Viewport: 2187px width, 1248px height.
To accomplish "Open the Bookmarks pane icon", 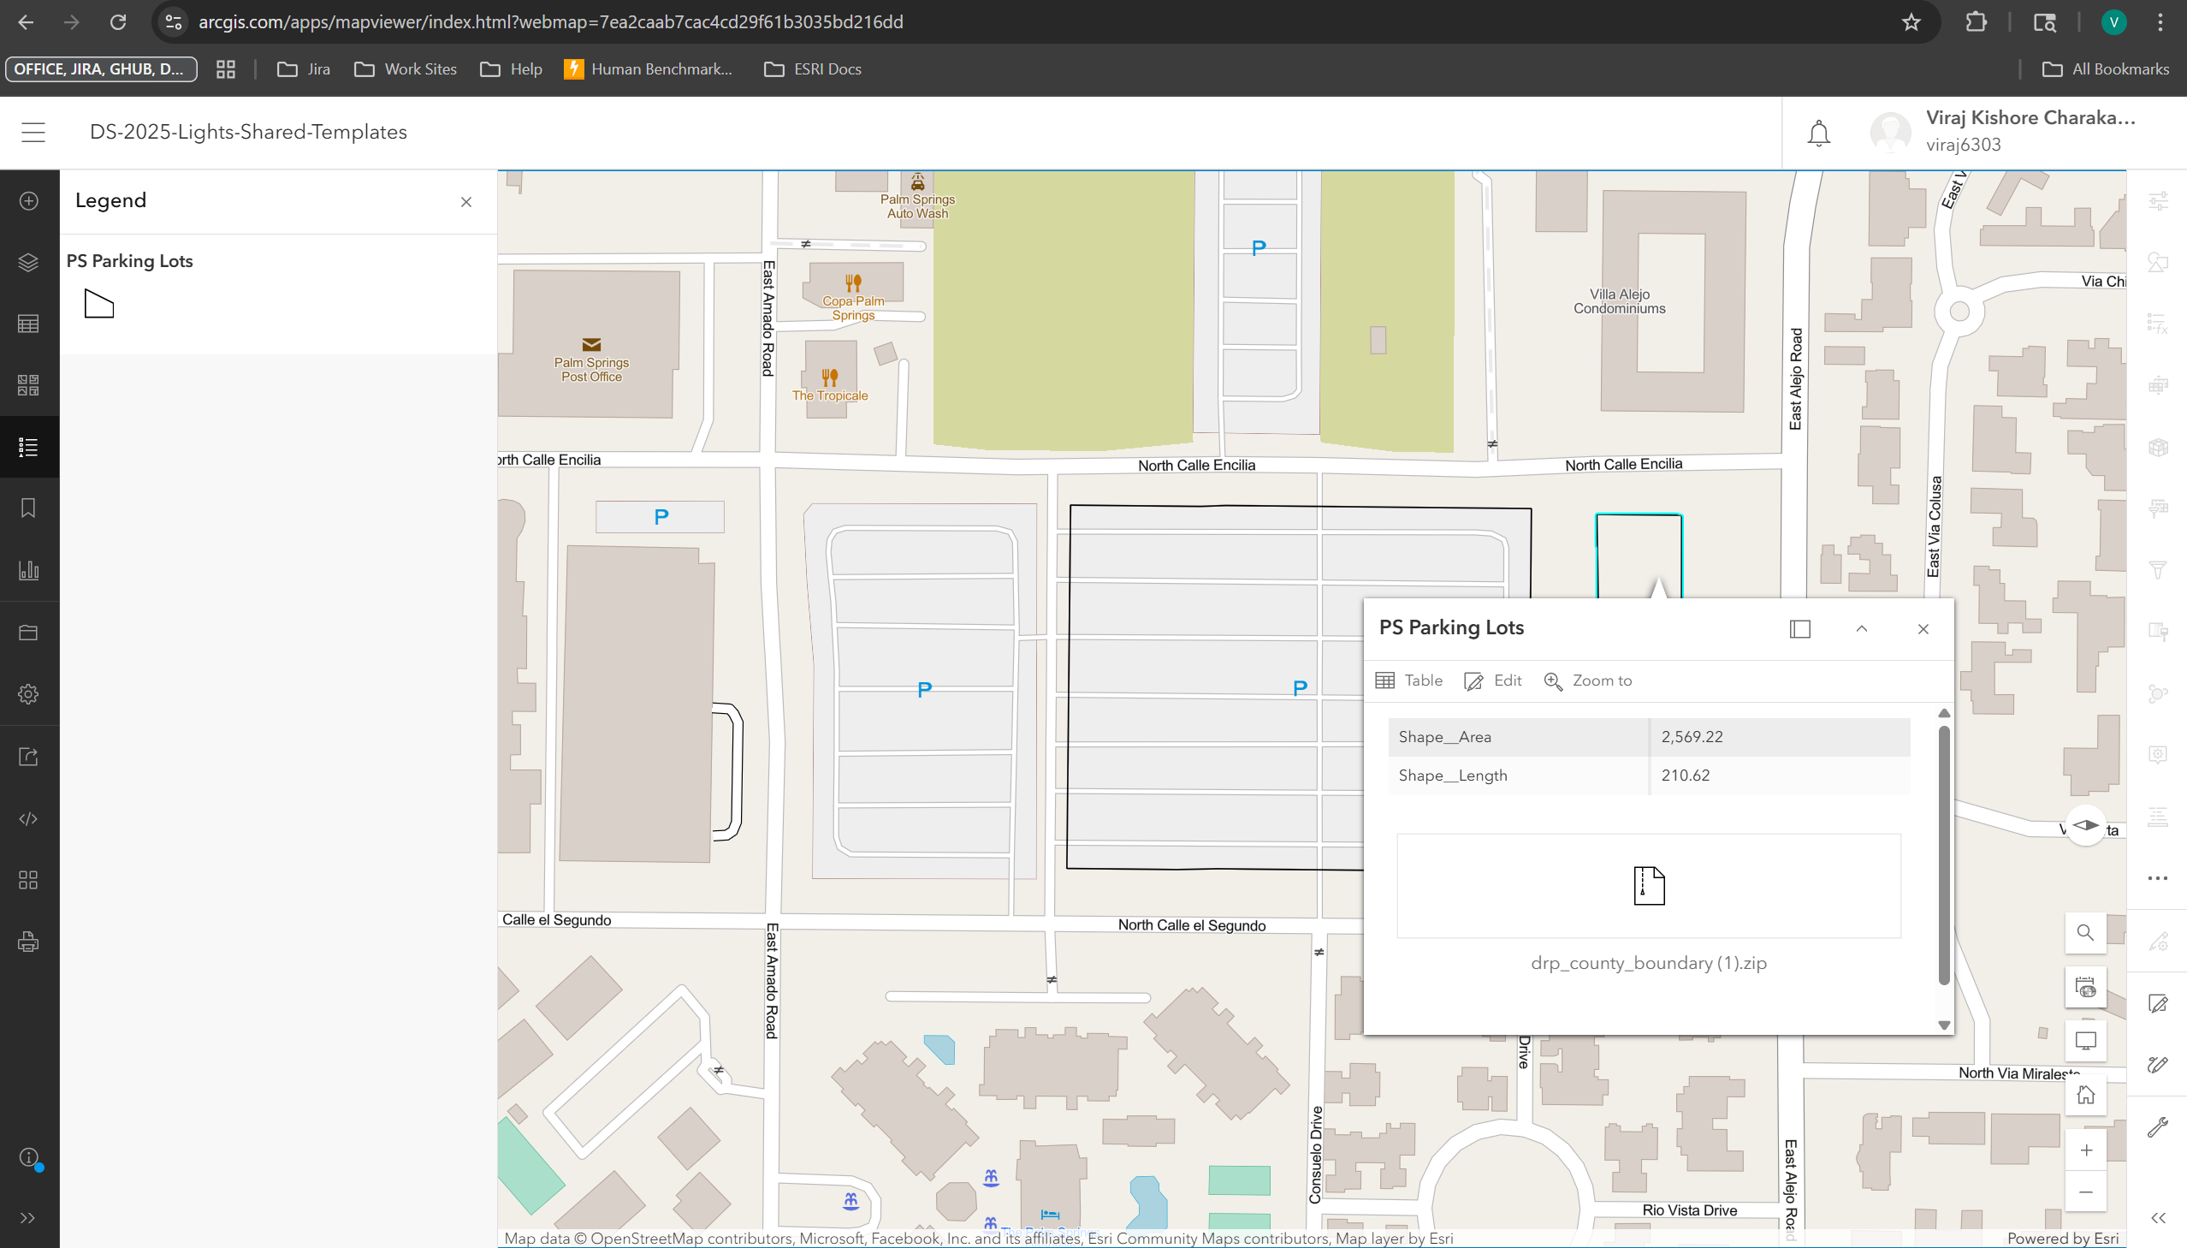I will click(29, 508).
